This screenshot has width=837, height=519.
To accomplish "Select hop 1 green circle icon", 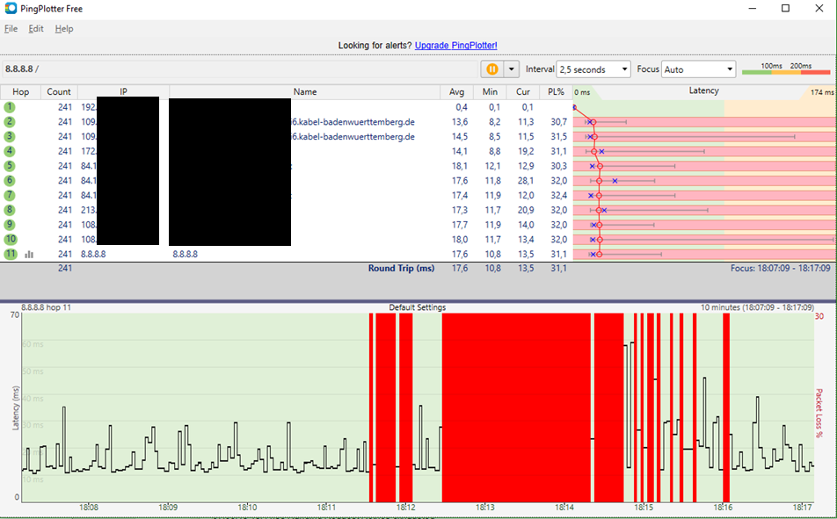I will 10,107.
